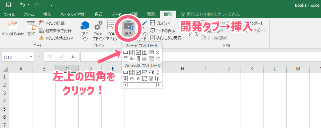Open the Visual Basic editor
Screen dimensions: 321x128
pyautogui.click(x=13, y=28)
